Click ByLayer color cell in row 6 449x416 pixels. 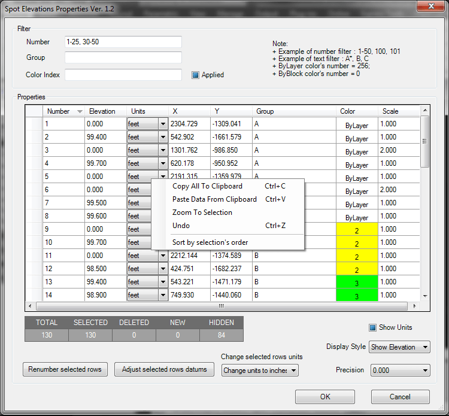click(x=357, y=191)
